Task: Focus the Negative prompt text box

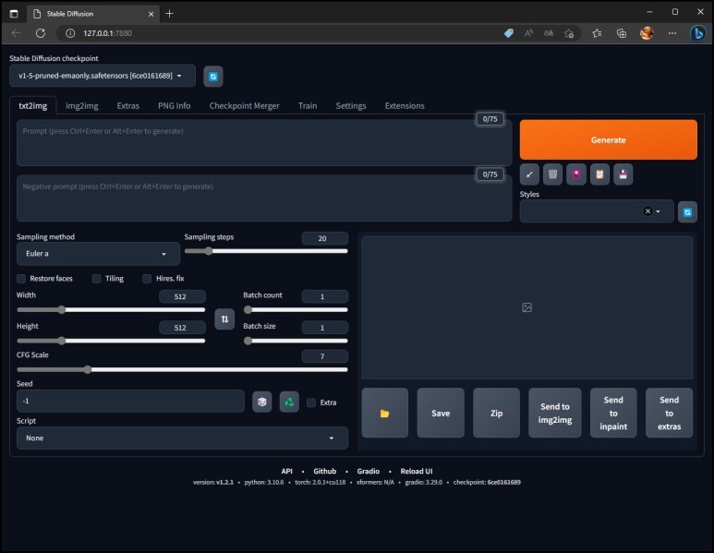Action: [264, 198]
